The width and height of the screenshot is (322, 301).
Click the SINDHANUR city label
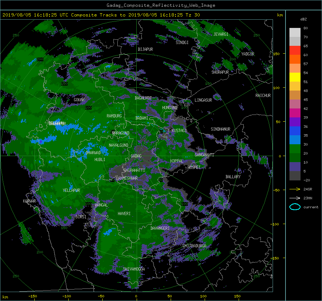coord(220,129)
